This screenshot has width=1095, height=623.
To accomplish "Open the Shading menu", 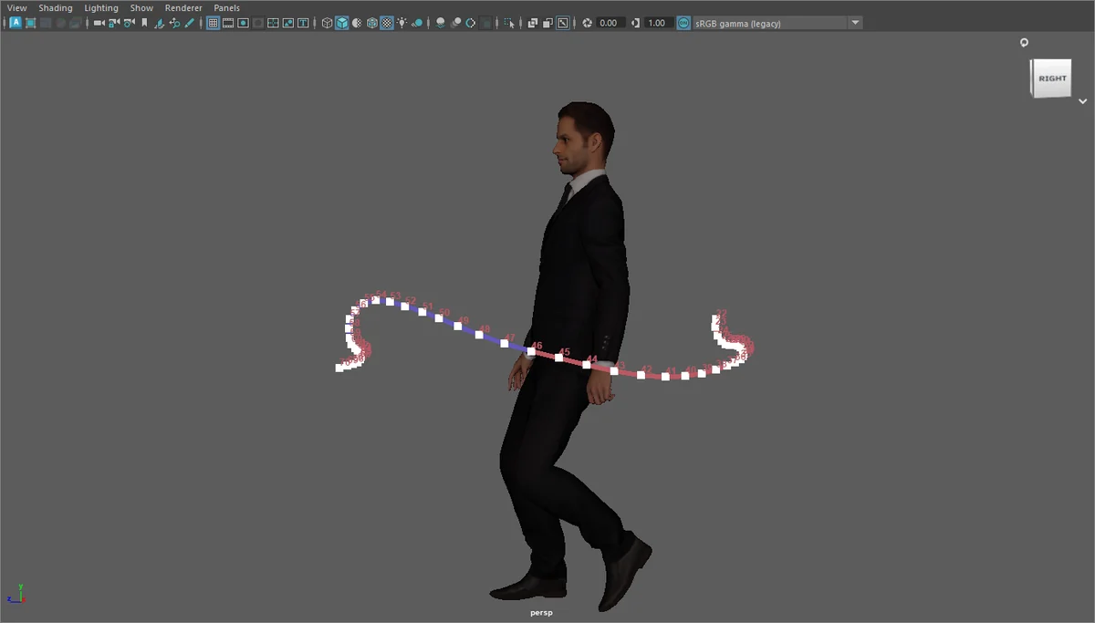I will (x=56, y=7).
